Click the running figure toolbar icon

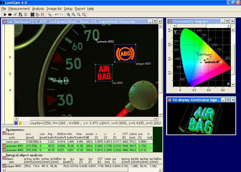tap(15, 14)
